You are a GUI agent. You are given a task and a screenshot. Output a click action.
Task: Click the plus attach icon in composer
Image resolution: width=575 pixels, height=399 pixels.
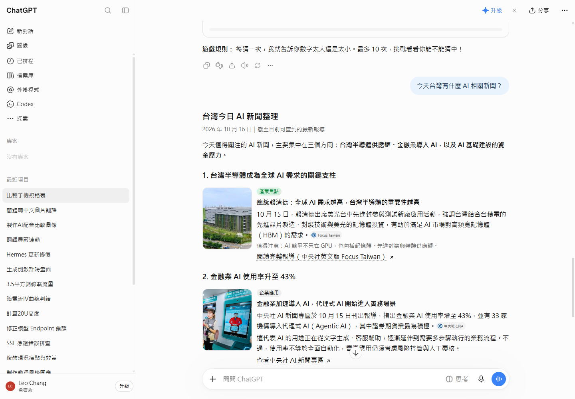tap(213, 379)
